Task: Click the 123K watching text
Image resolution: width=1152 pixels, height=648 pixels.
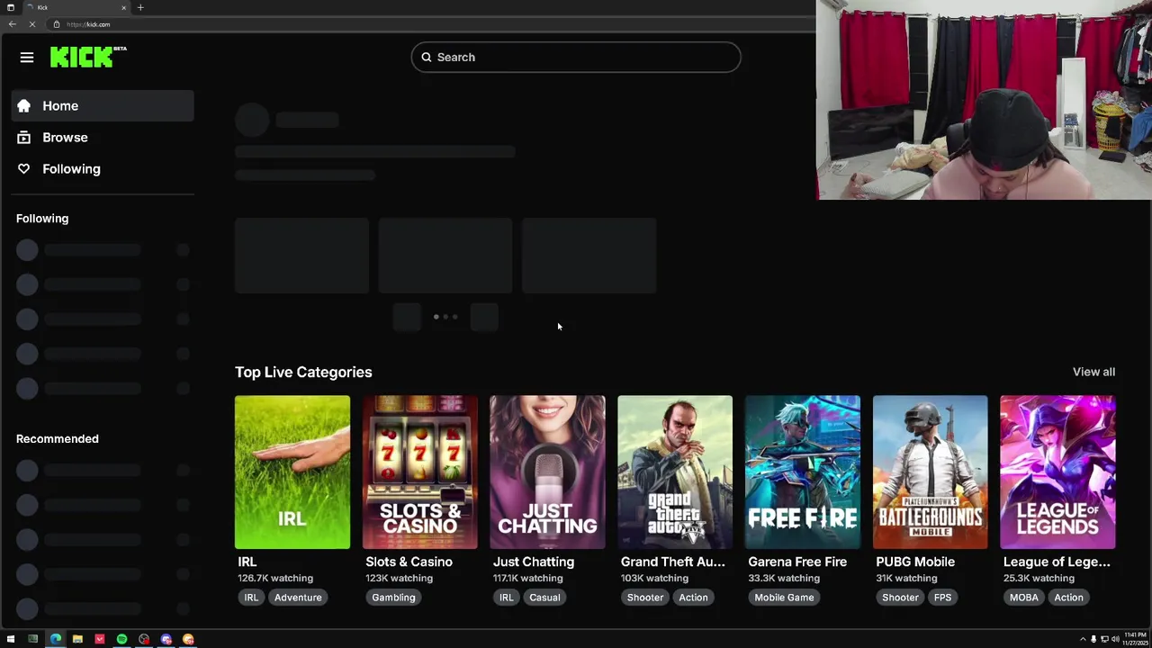Action: [399, 578]
